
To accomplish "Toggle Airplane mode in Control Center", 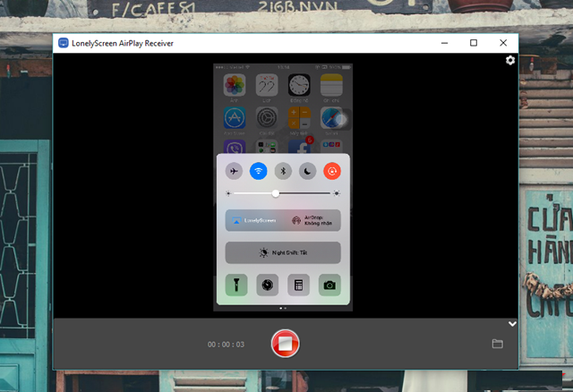I will tap(234, 171).
